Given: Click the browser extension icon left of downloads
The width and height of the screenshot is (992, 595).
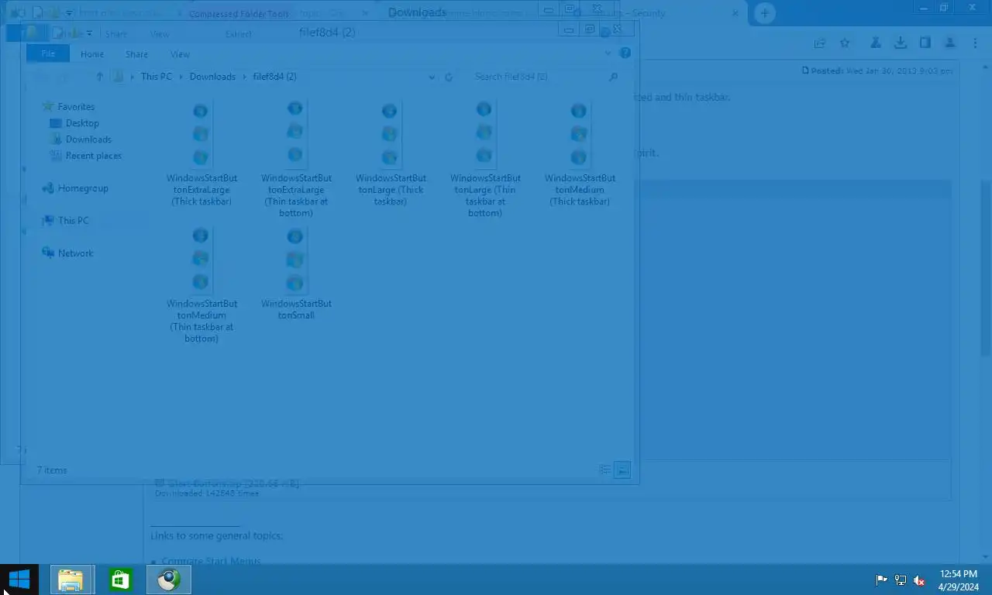Looking at the screenshot, I should (875, 43).
